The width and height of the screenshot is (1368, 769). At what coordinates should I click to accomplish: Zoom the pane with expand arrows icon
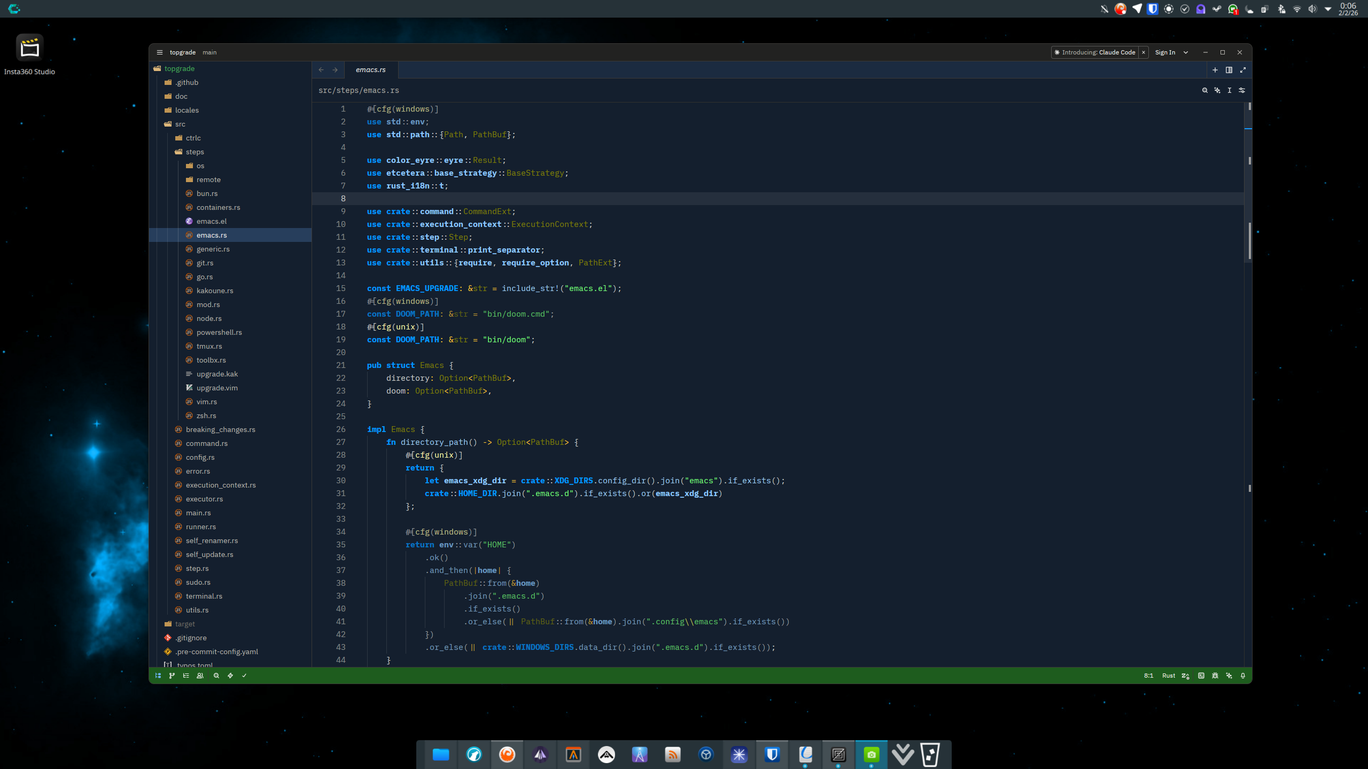[1243, 70]
